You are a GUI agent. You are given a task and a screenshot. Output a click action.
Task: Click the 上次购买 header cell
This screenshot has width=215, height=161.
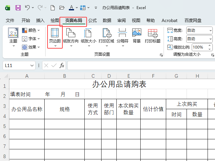coord(187,104)
